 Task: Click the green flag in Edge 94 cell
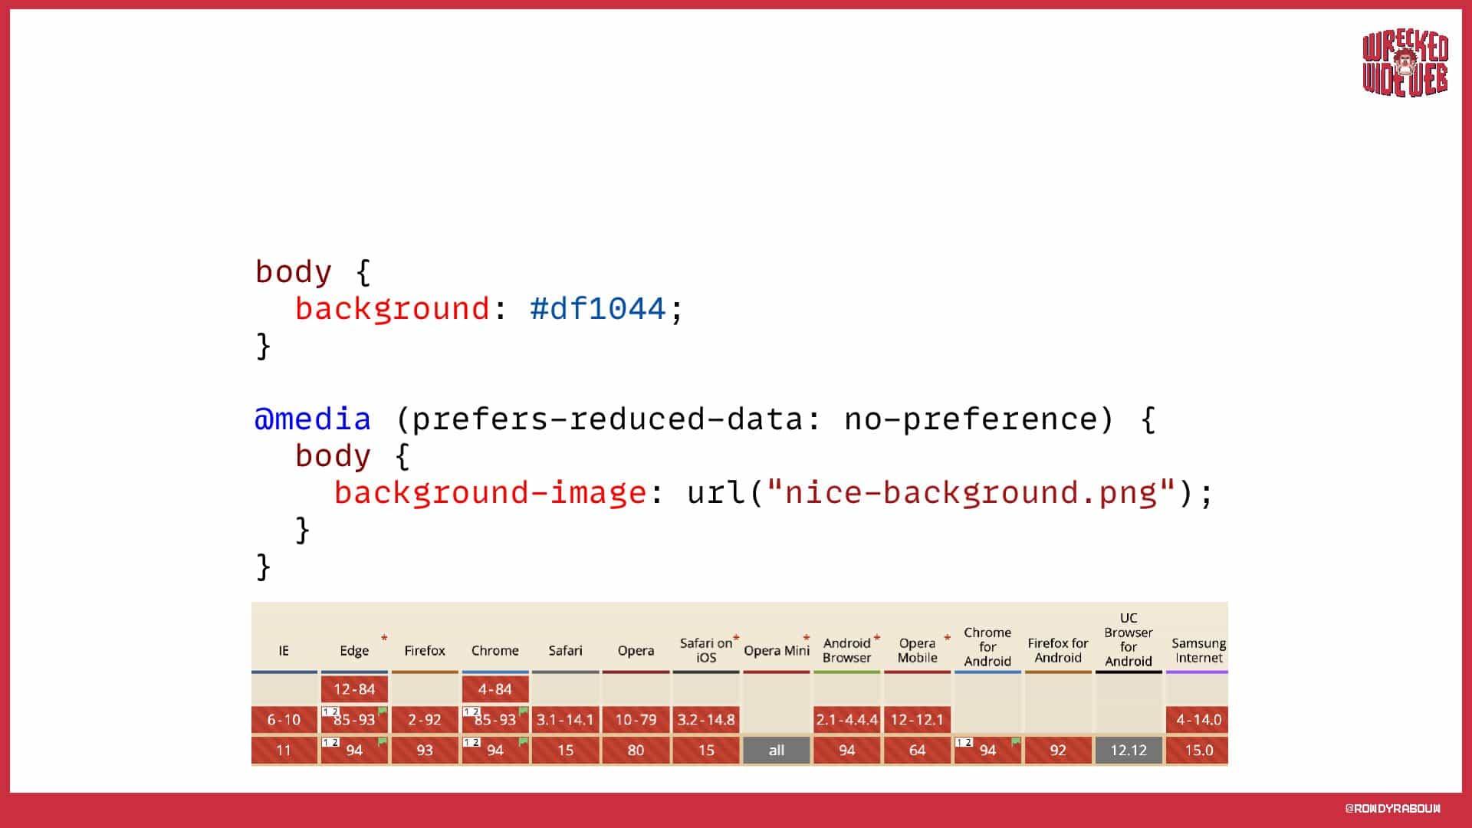[x=382, y=742]
